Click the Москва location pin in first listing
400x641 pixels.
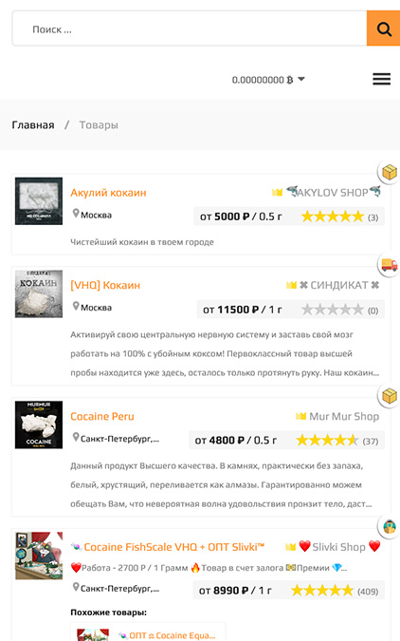pos(76,214)
